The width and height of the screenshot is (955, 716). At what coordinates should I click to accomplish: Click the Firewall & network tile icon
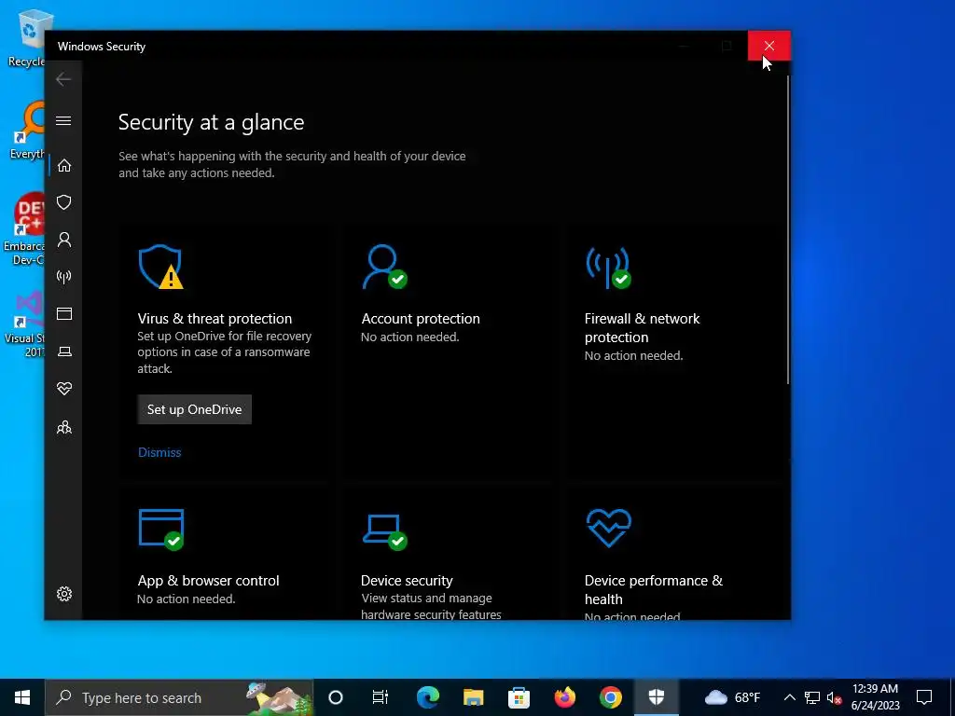608,267
